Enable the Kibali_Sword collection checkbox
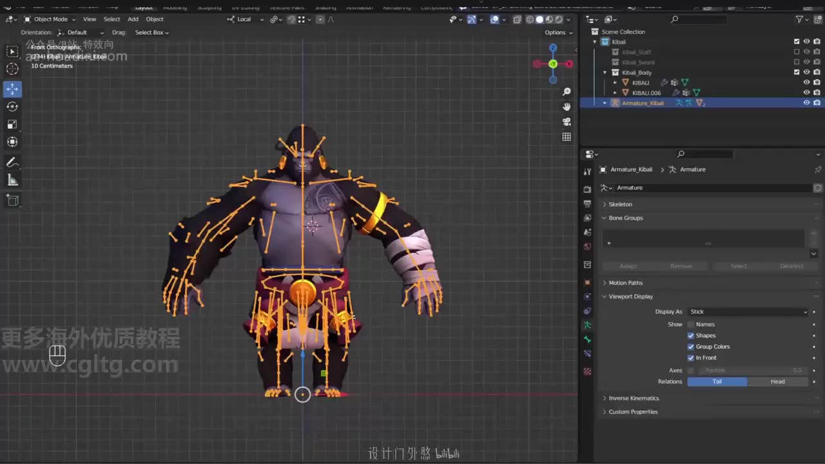 click(x=797, y=63)
